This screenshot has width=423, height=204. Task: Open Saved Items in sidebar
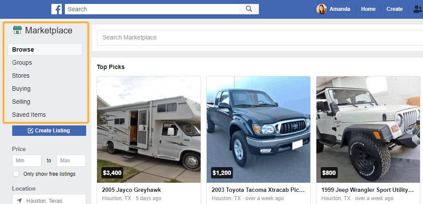click(29, 115)
